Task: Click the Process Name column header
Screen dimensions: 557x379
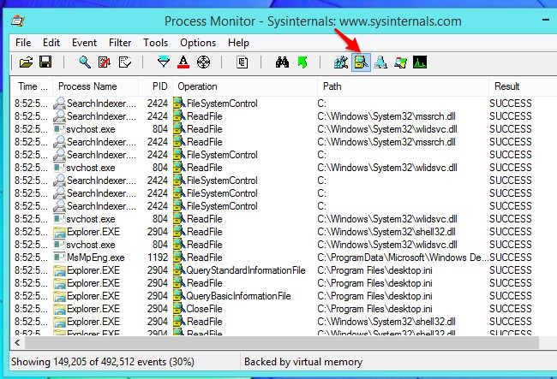Action: click(95, 86)
